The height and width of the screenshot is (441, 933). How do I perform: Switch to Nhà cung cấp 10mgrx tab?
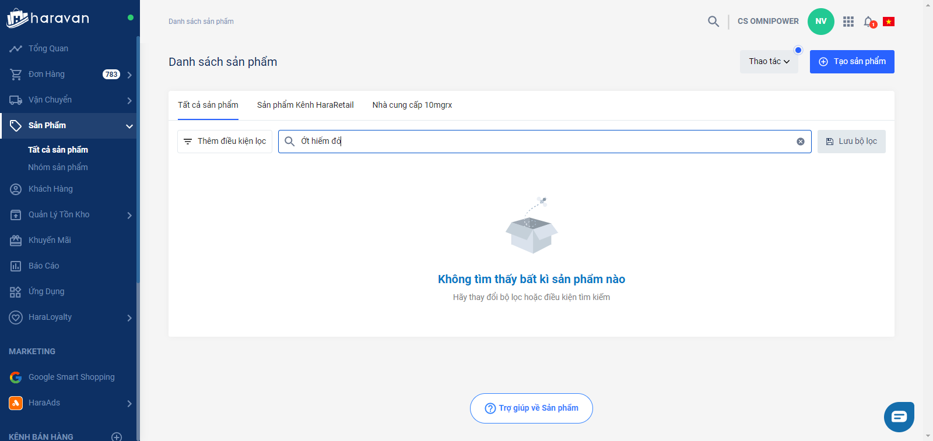pos(412,105)
